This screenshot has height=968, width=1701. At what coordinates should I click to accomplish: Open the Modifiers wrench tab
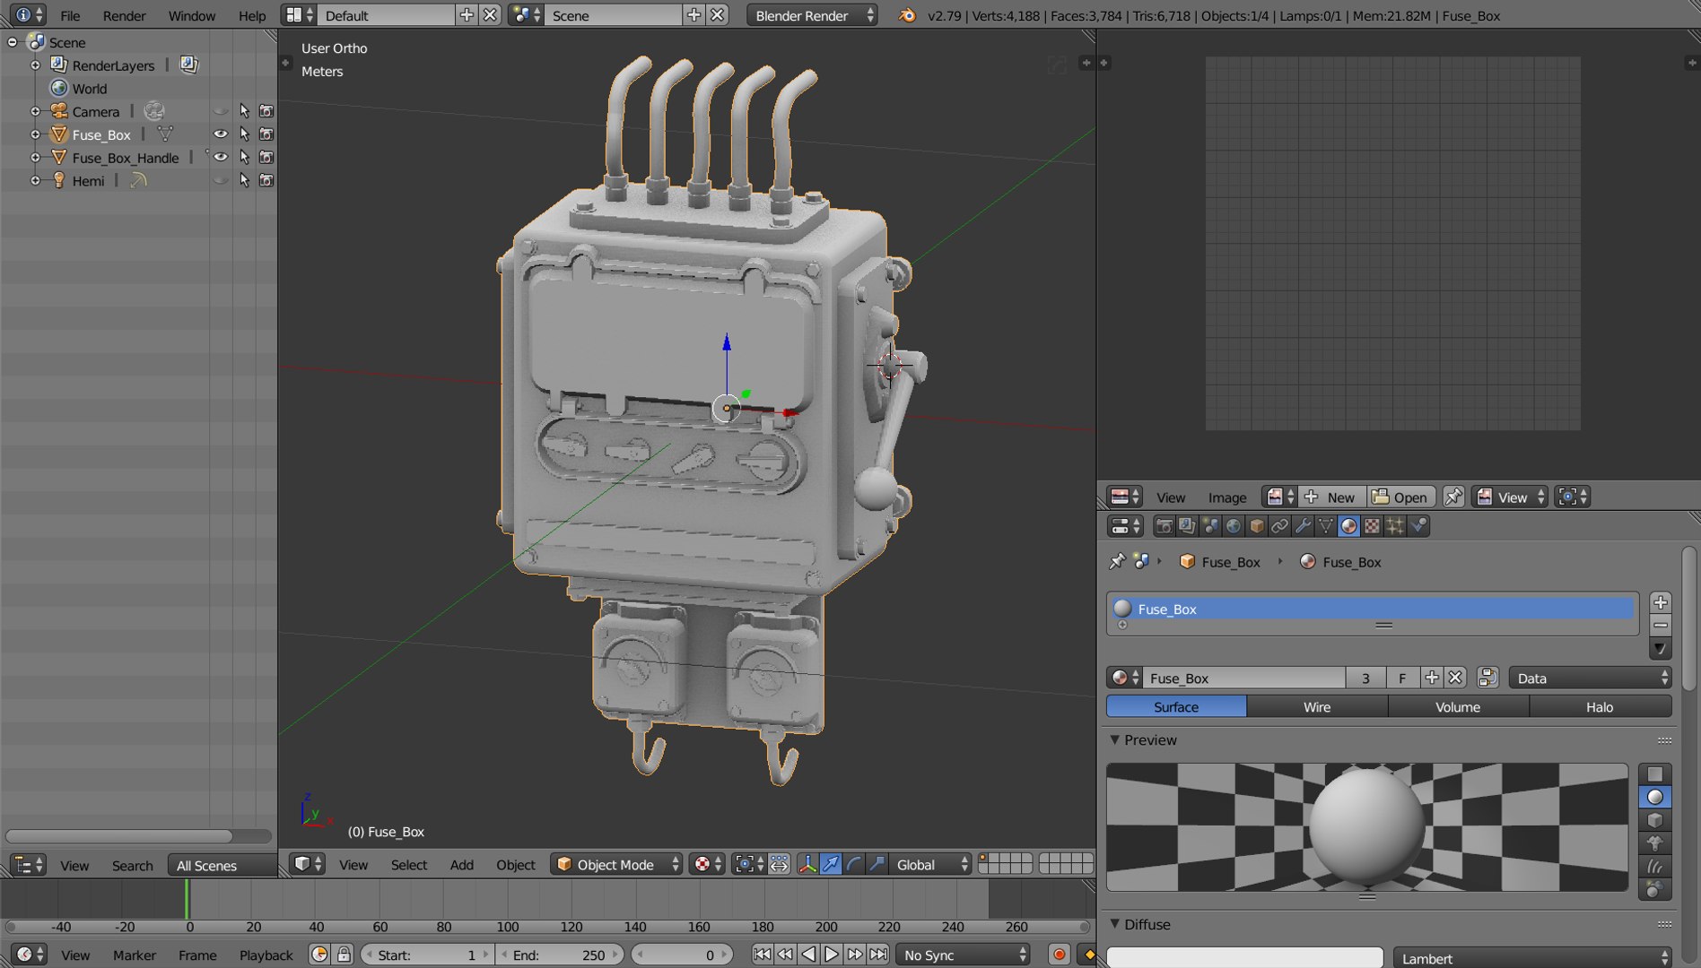tap(1303, 526)
